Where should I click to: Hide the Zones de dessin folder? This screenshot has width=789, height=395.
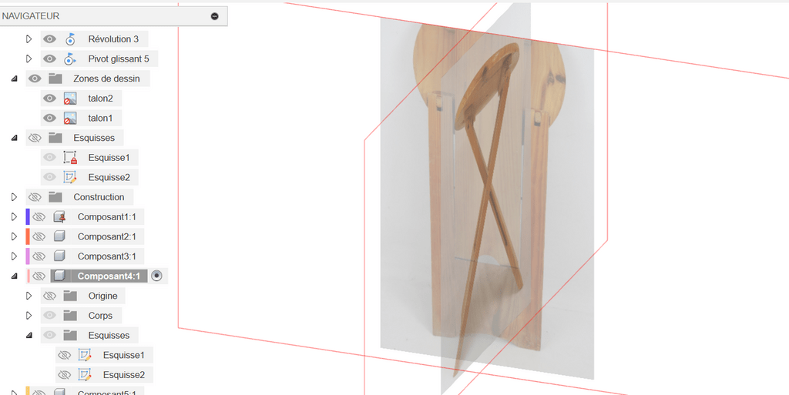[x=35, y=79]
